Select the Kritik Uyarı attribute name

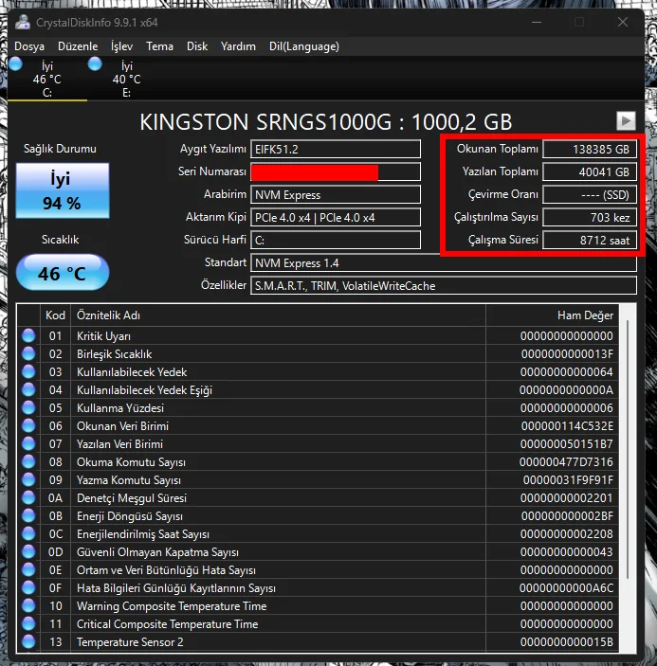coord(103,336)
